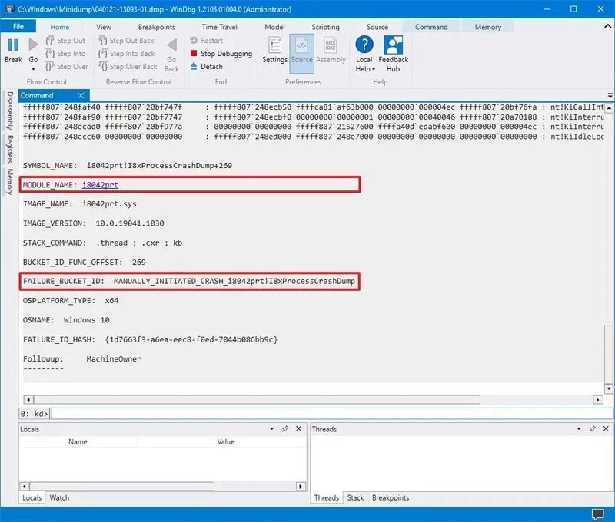Switch to the View ribbon tab

coord(104,27)
